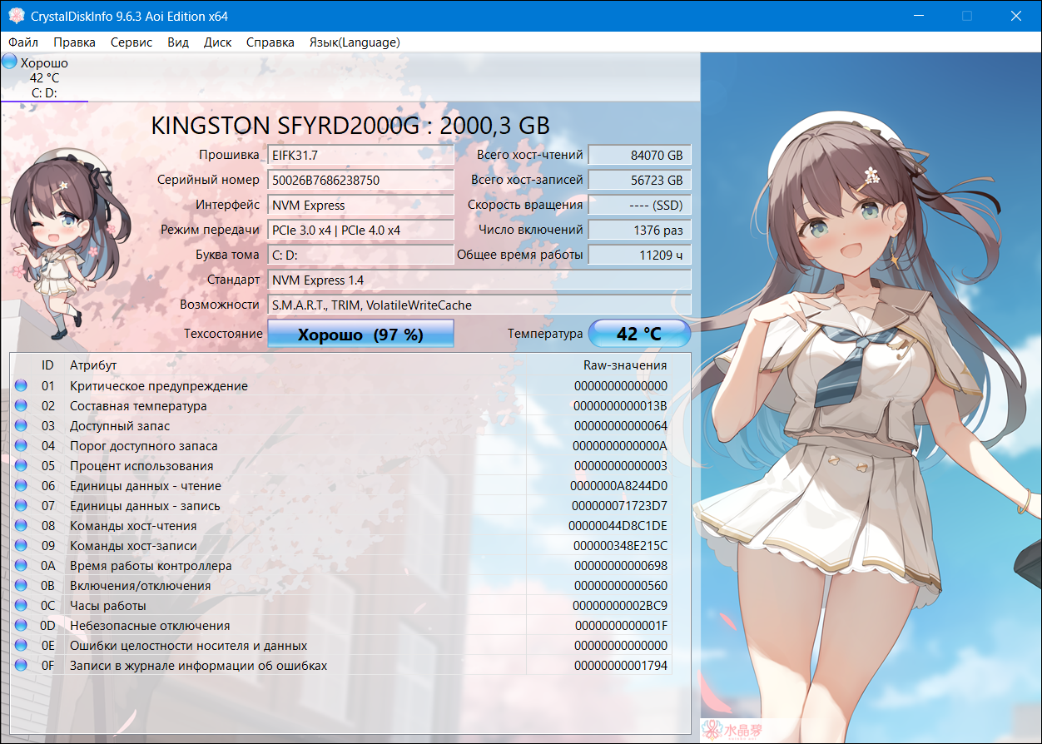Image resolution: width=1042 pixels, height=744 pixels.
Task: Click raw value 00000000002BC9 for Часы работы
Action: pos(621,606)
